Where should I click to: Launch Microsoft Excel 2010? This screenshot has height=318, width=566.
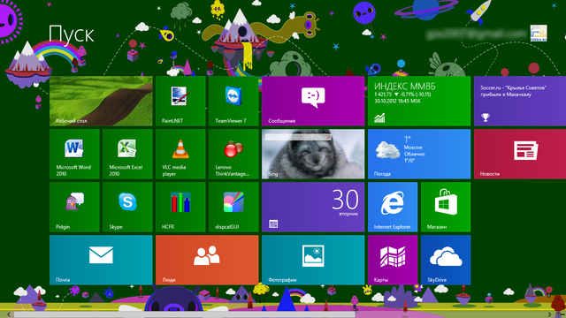pos(127,154)
